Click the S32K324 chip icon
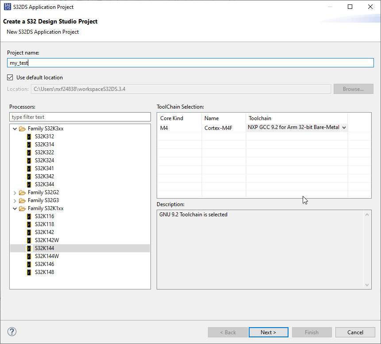 pyautogui.click(x=29, y=160)
